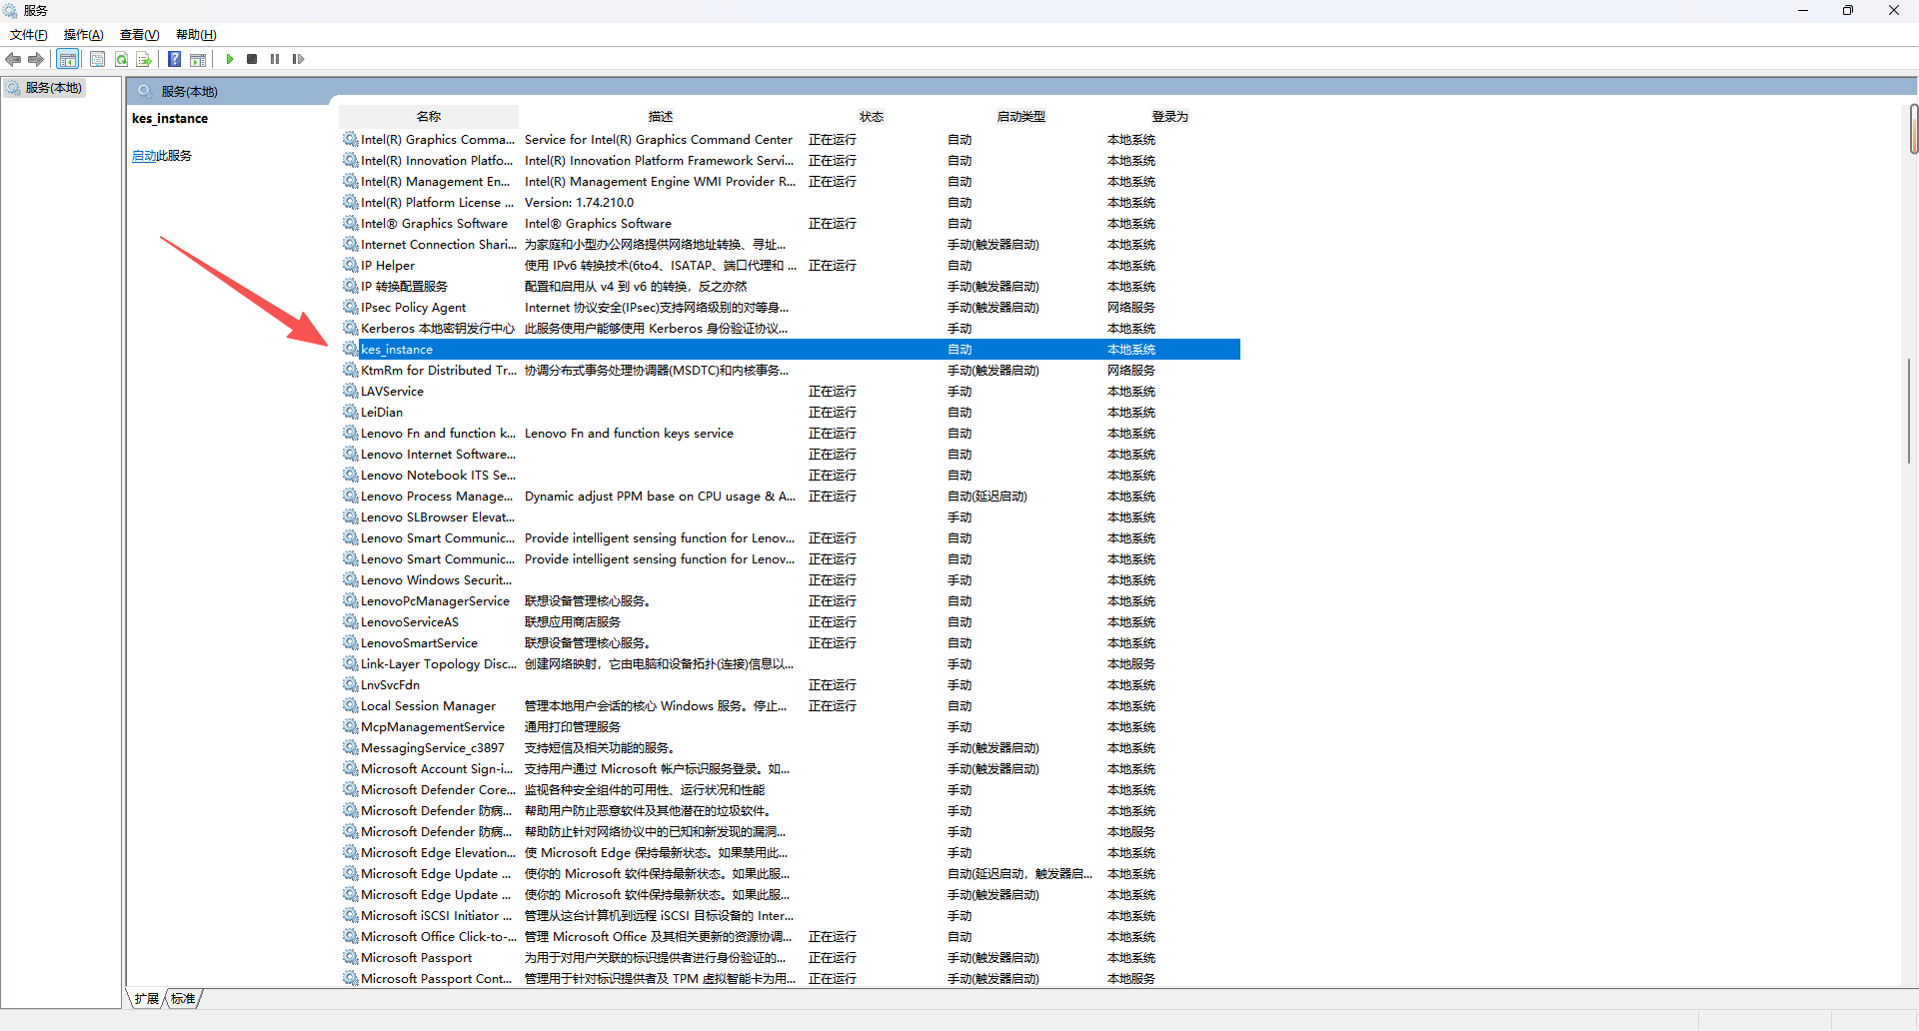Select 服务(本地) in the left tree

[53, 88]
